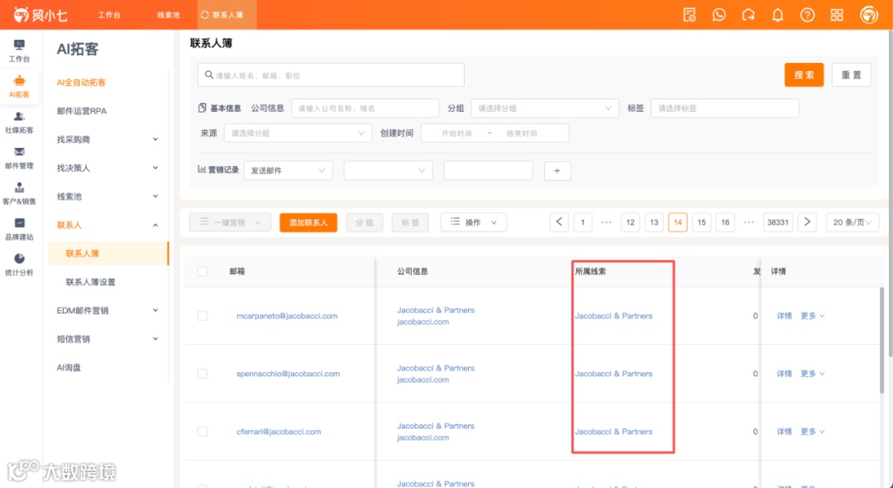Expand 短信营销 menu
Screen dimensions: 893x488
[x=155, y=339]
